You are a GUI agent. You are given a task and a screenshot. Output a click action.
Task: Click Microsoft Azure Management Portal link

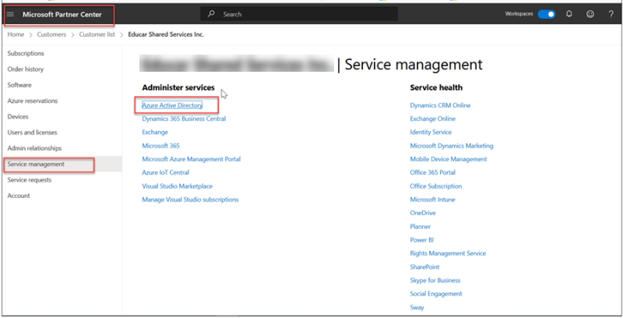(191, 159)
